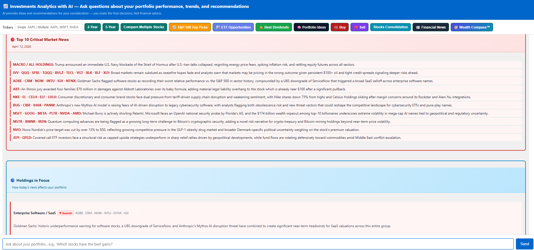This screenshot has height=250, width=534.
Task: Open ETF Opportunities via its bar chart icon
Action: 218,27
